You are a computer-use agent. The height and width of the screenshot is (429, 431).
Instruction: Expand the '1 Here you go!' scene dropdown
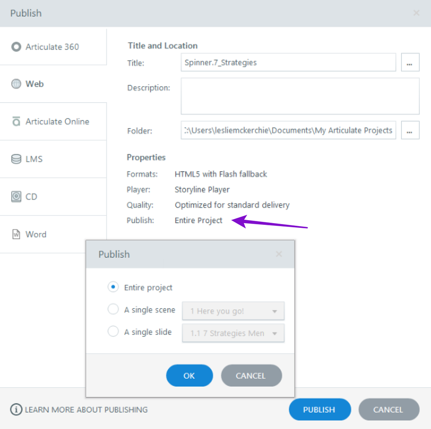tap(233, 311)
